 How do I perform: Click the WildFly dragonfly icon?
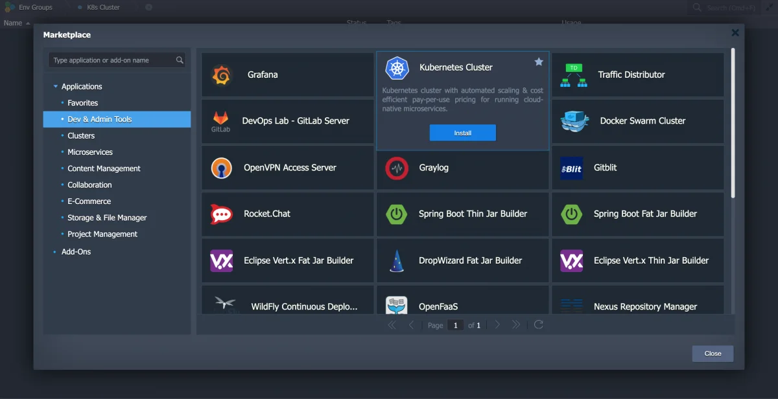(226, 304)
